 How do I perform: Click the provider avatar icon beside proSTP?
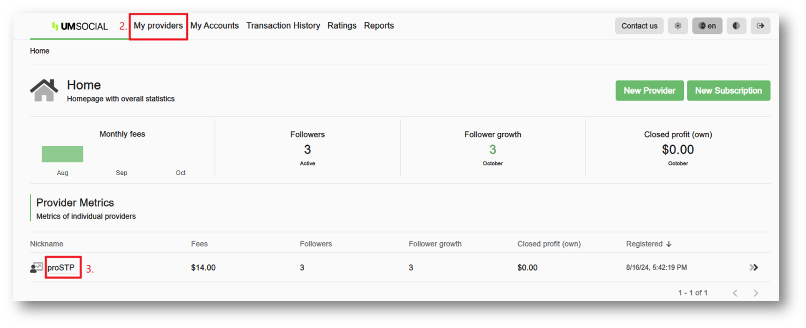(x=36, y=268)
